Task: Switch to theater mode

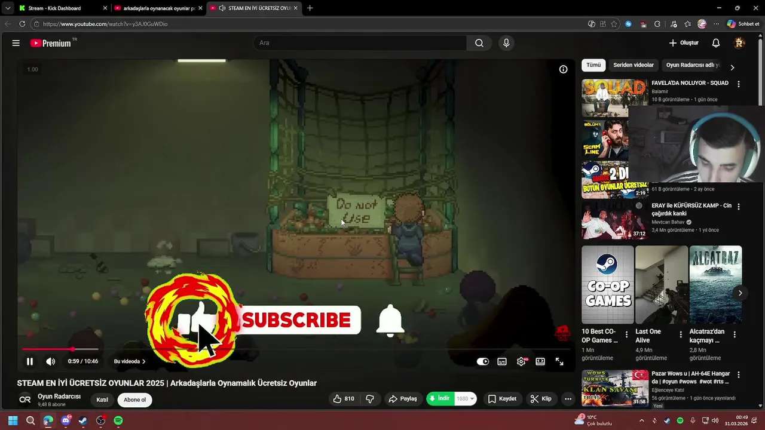Action: pos(540,361)
